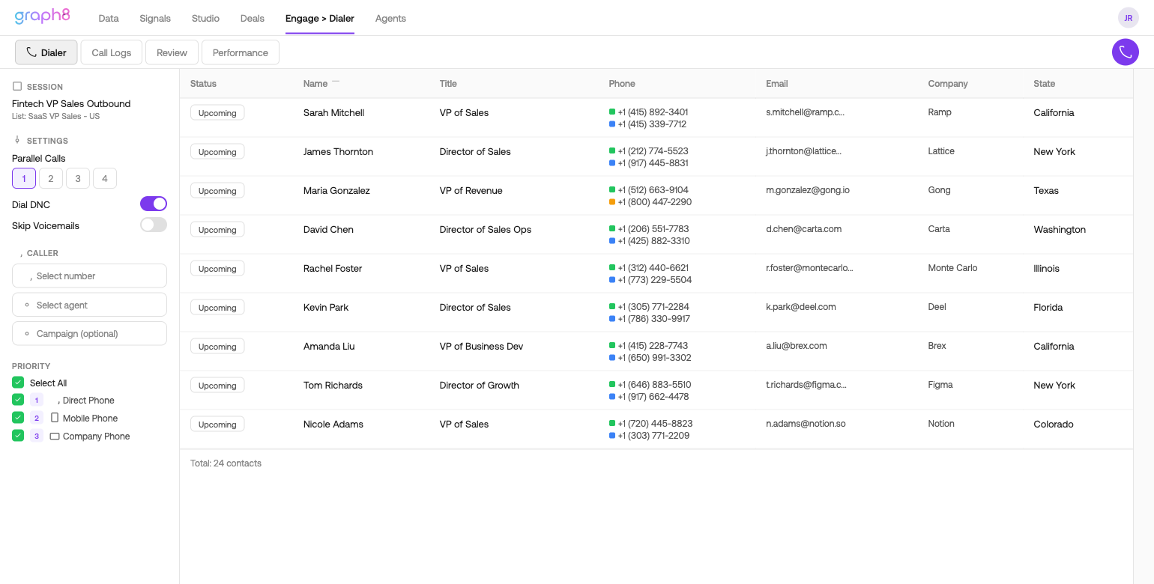Image resolution: width=1154 pixels, height=584 pixels.
Task: Click email a.liu@brex.com
Action: coord(797,346)
